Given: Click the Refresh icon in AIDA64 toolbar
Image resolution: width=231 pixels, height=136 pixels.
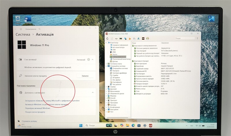Looking at the screenshot, I should coord(107,39).
